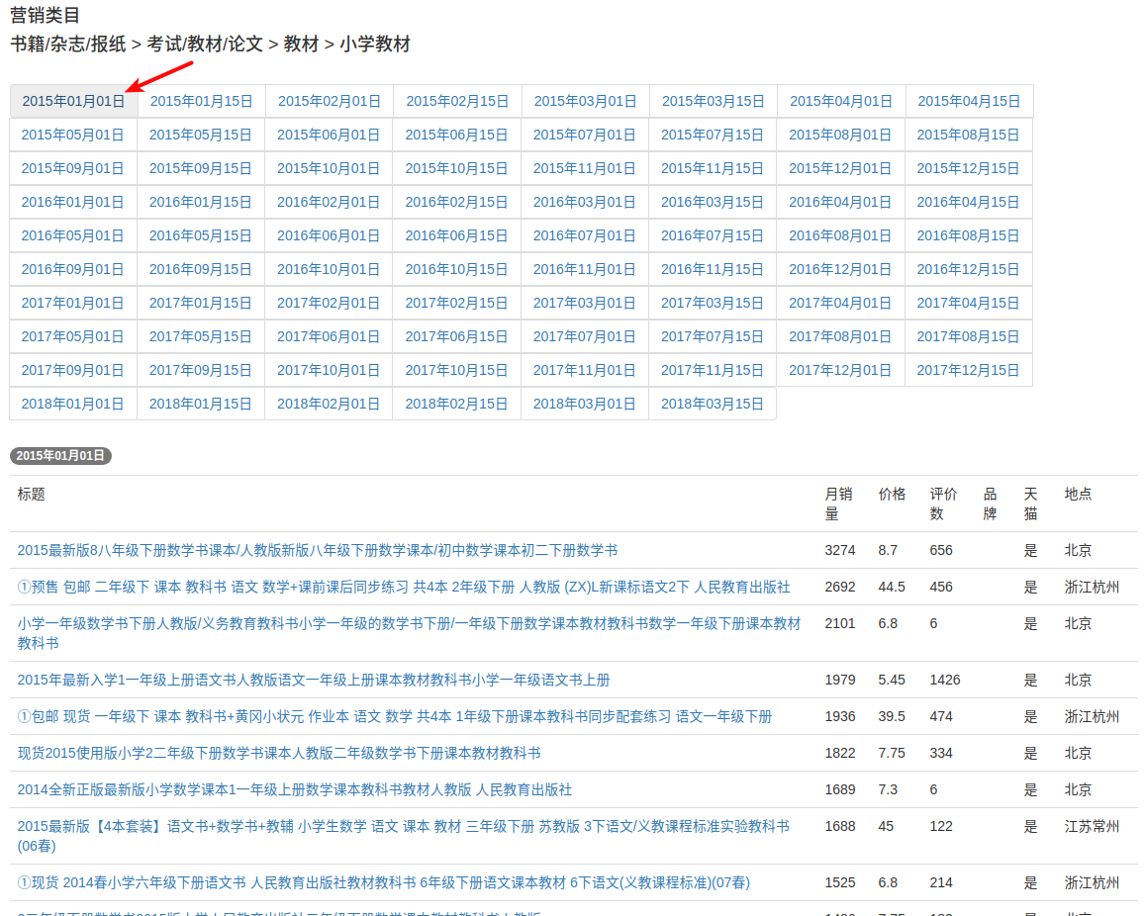This screenshot has width=1145, height=916.
Task: Open the 2015年最新入学1年级上册语文书 listing
Action: 313,680
